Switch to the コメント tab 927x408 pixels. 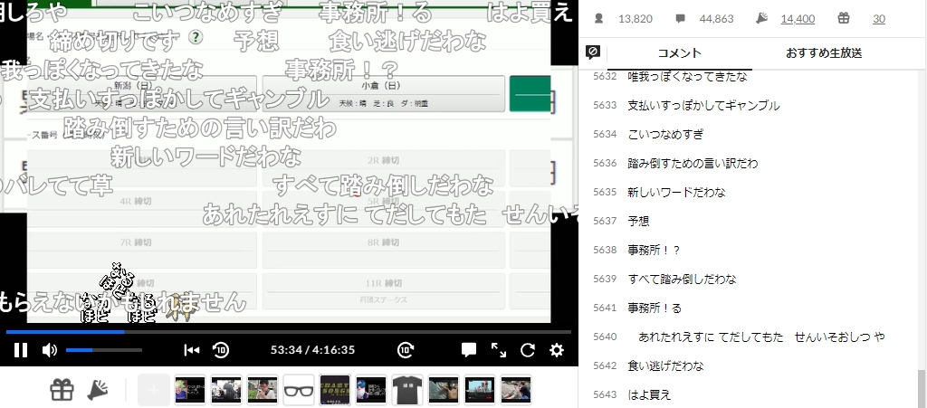(x=679, y=52)
